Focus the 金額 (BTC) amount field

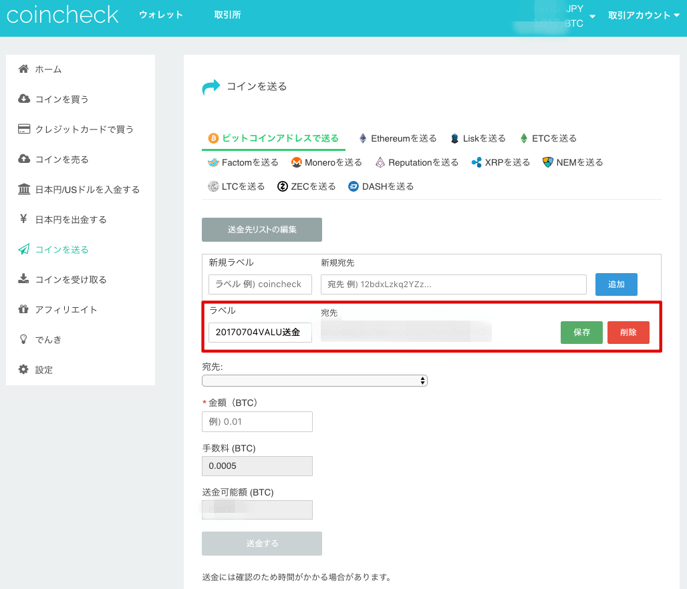tap(257, 421)
